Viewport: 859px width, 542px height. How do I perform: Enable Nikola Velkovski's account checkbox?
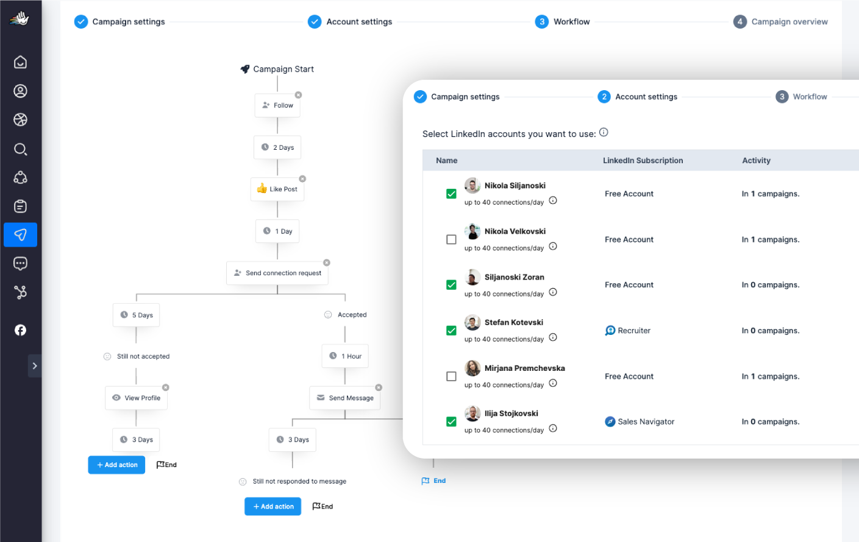pyautogui.click(x=451, y=239)
